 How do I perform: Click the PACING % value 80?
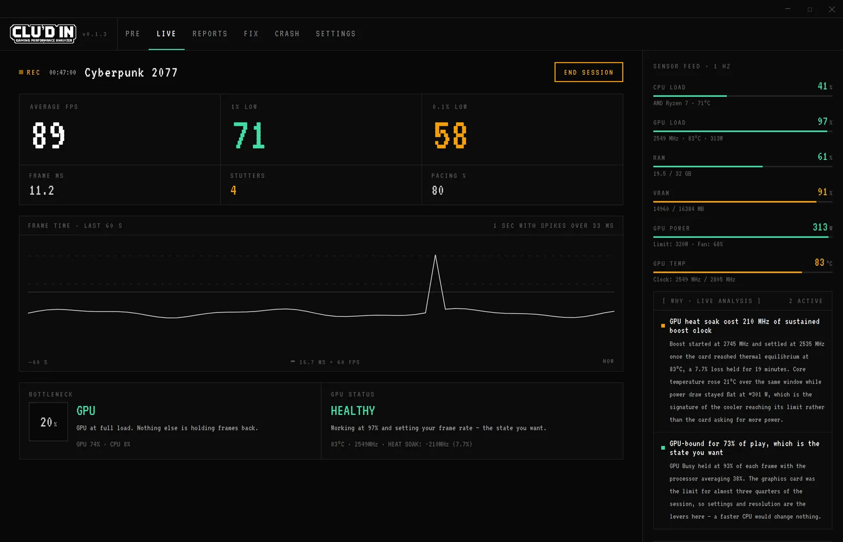[438, 190]
